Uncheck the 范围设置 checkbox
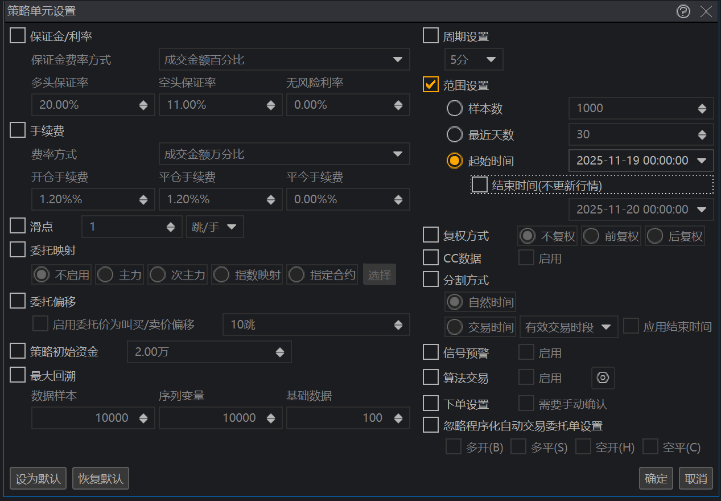Viewport: 721px width, 501px height. pos(431,84)
